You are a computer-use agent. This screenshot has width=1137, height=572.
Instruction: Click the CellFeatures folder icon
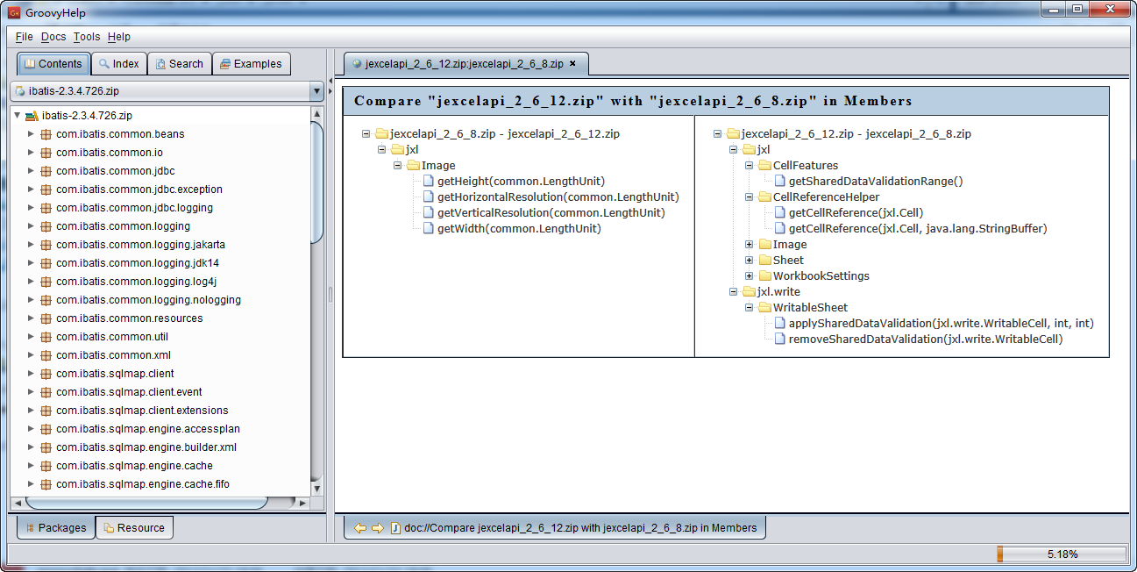point(764,166)
